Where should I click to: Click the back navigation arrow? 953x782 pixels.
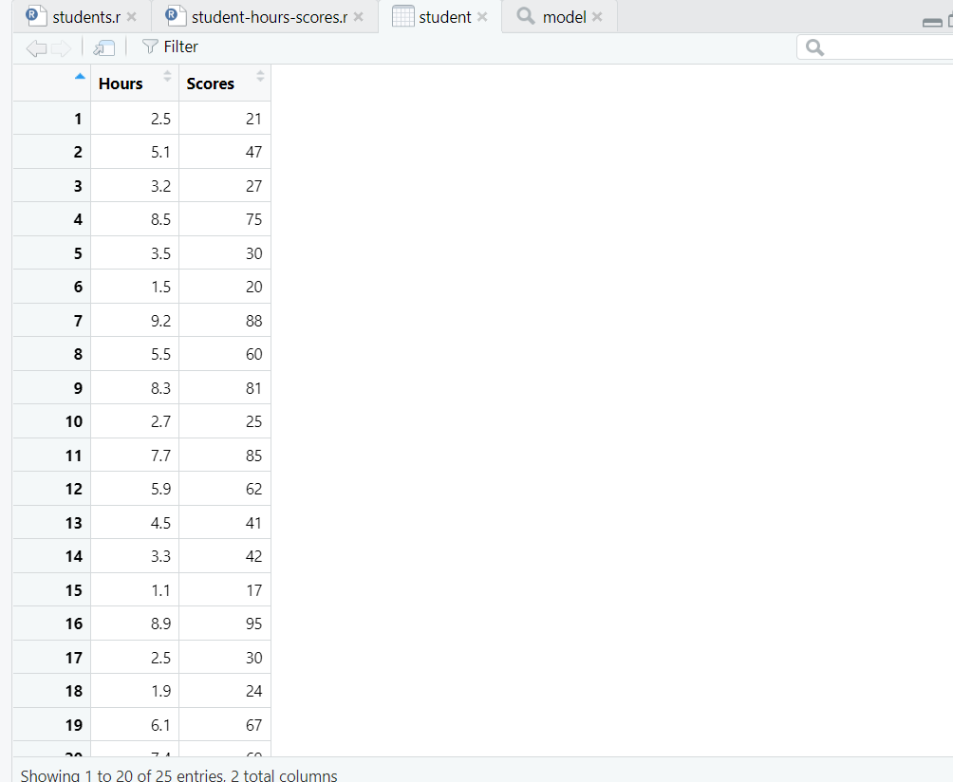35,47
